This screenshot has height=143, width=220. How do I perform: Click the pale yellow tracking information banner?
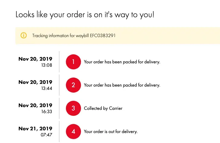(x=166, y=36)
